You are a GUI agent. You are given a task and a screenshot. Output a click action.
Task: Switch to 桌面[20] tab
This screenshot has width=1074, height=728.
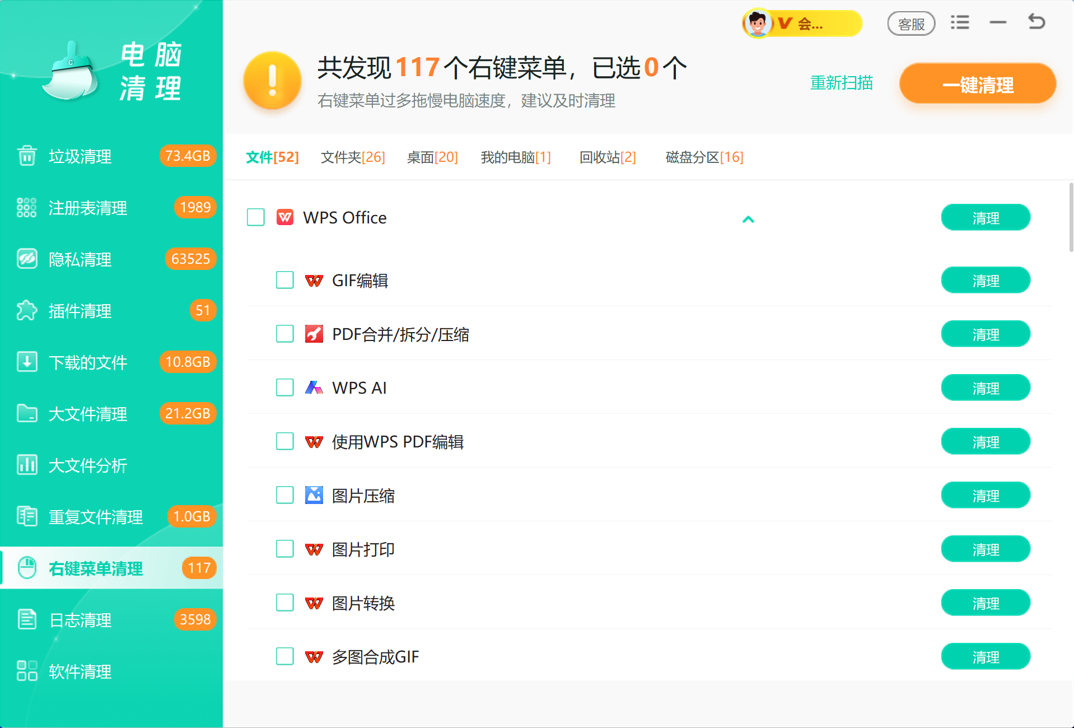tap(432, 157)
